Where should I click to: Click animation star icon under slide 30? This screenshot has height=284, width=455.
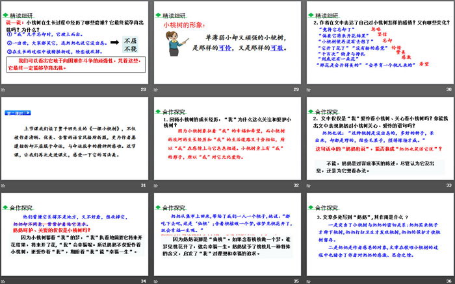pyautogui.click(x=309, y=89)
